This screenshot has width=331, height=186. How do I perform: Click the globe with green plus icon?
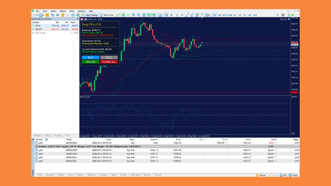78,15
